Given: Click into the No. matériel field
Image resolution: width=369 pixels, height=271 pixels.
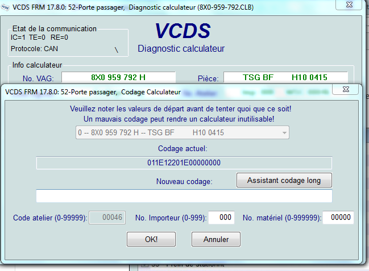Looking at the screenshot, I should click(338, 218).
